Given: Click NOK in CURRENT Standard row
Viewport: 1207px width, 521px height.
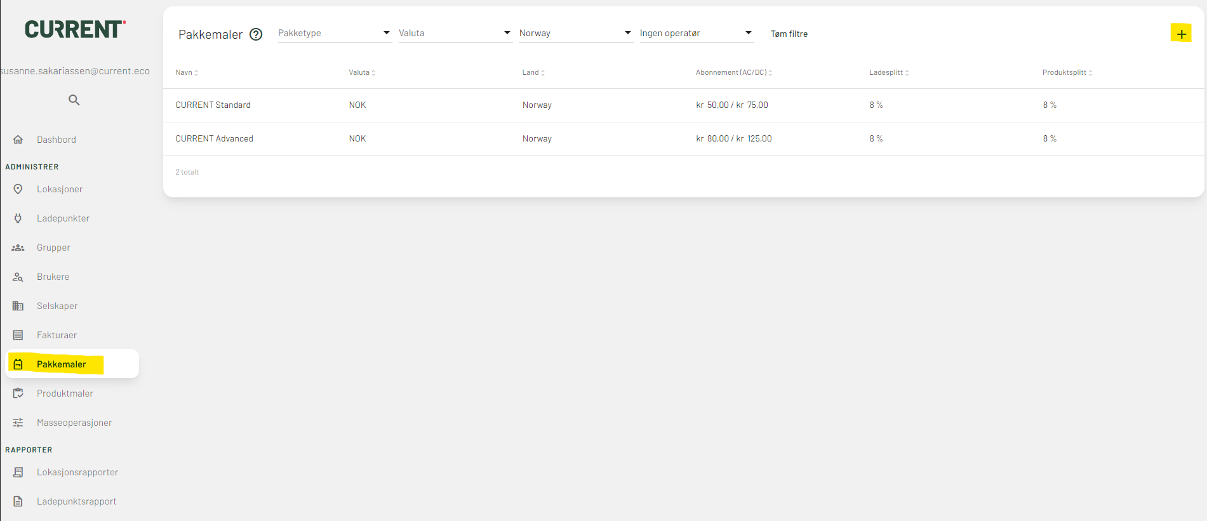Looking at the screenshot, I should coord(357,105).
